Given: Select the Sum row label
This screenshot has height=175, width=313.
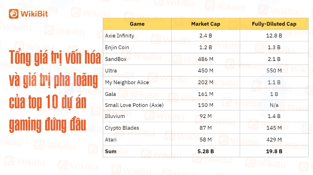Looking at the screenshot, I should 111,152.
